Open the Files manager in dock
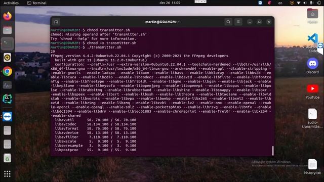The width and height of the screenshot is (324, 182). coord(8,30)
